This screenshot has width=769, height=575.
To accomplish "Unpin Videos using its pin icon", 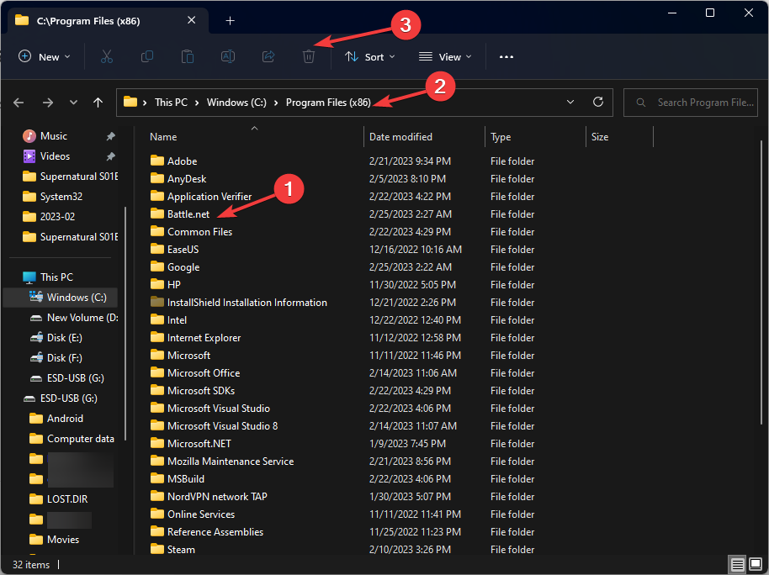I will coord(111,156).
